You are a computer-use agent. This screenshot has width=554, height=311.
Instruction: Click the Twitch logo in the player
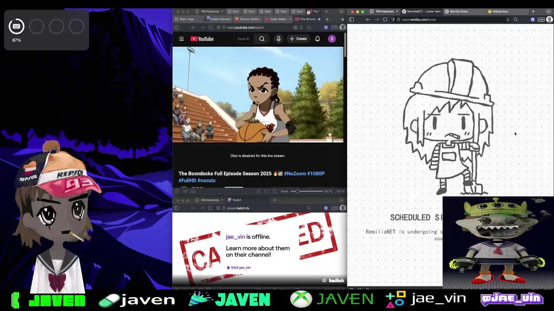(336, 280)
